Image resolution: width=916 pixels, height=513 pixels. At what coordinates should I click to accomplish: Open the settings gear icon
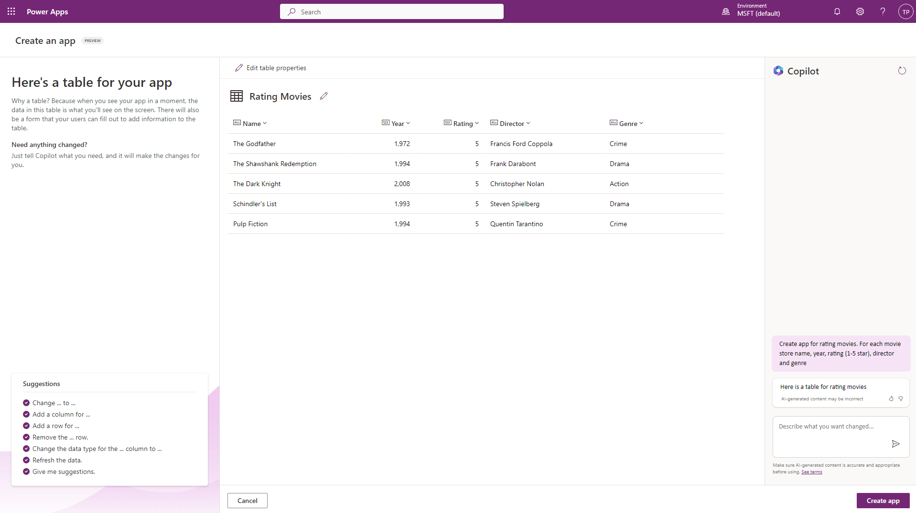click(x=860, y=11)
